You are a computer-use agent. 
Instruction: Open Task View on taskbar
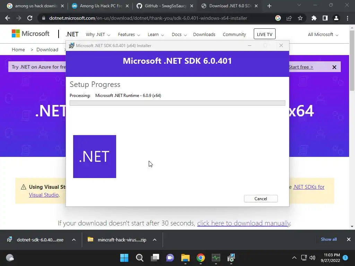pyautogui.click(x=155, y=258)
